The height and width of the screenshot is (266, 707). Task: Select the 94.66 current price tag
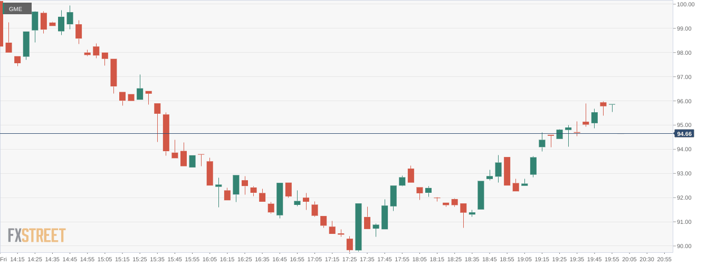(x=684, y=134)
